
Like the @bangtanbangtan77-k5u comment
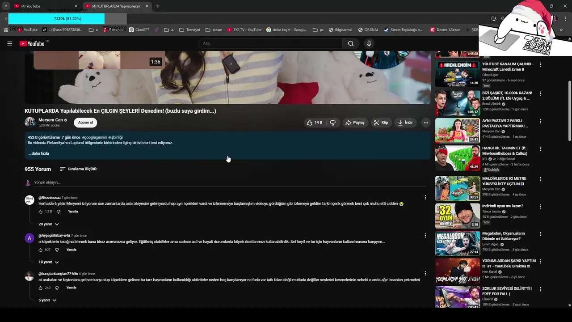(x=41, y=288)
